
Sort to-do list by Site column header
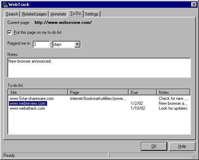(38, 92)
